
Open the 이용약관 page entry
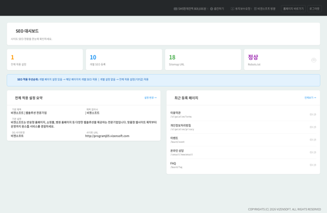176,113
